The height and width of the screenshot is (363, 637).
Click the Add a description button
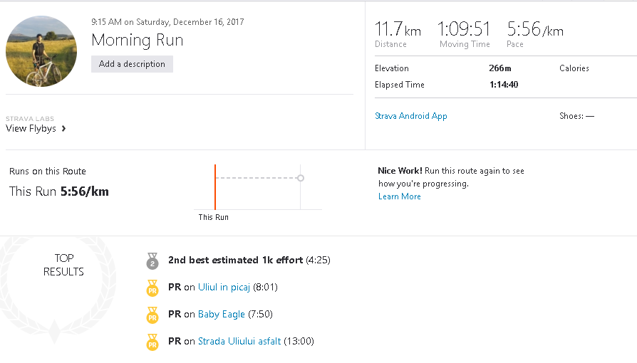click(x=132, y=64)
